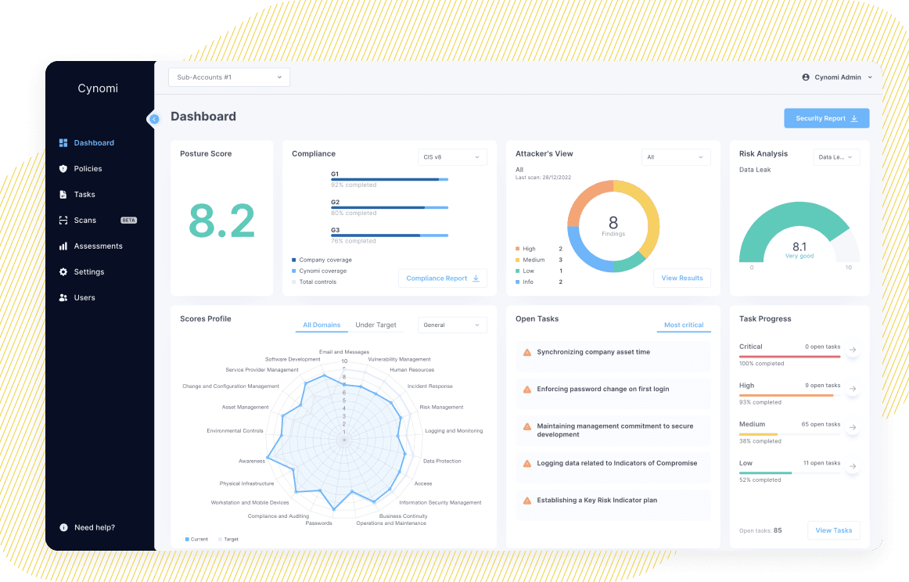Image resolution: width=909 pixels, height=582 pixels.
Task: Select the Most critical tab
Action: (684, 325)
